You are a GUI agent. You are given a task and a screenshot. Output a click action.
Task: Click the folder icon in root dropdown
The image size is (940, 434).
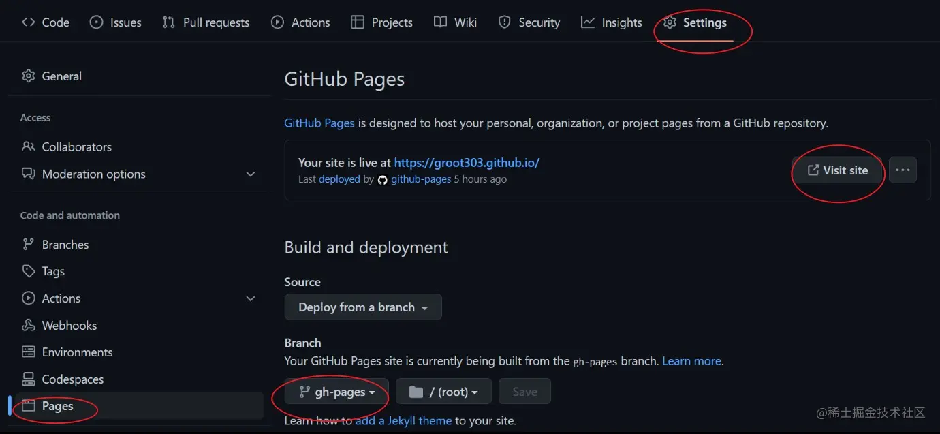click(x=416, y=392)
